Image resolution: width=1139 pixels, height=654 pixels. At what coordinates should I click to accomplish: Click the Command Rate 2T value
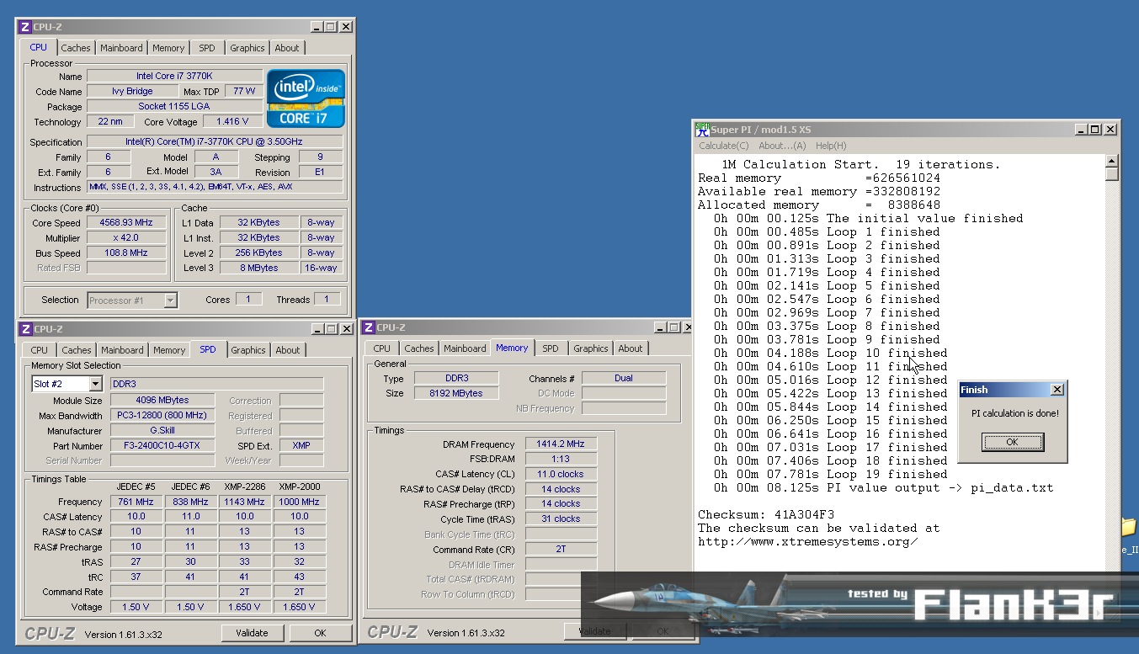coord(561,550)
